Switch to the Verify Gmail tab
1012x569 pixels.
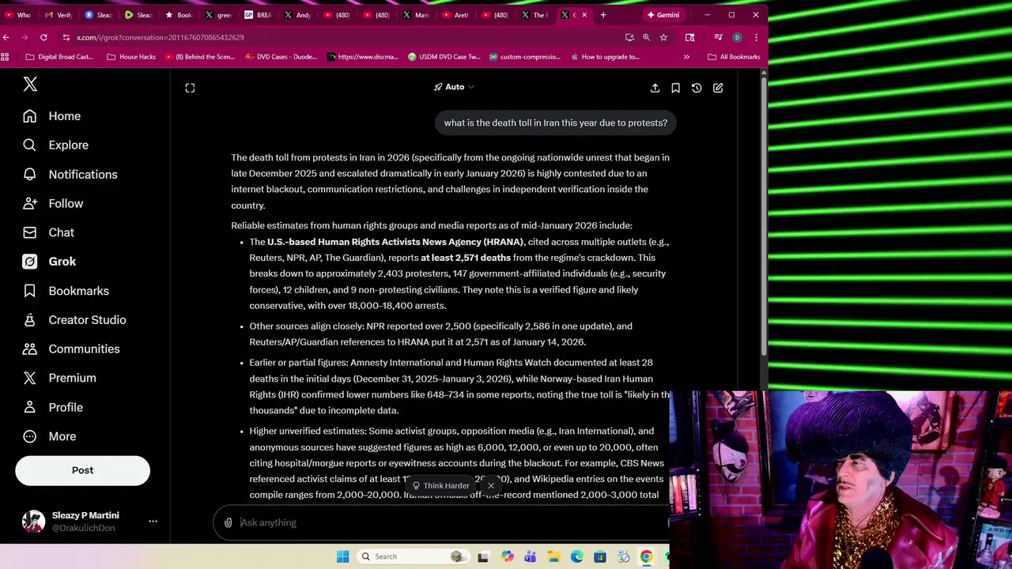coord(59,14)
